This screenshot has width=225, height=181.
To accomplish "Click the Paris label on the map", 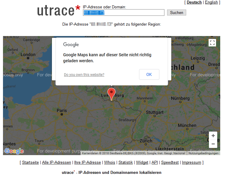I will click(x=62, y=110).
